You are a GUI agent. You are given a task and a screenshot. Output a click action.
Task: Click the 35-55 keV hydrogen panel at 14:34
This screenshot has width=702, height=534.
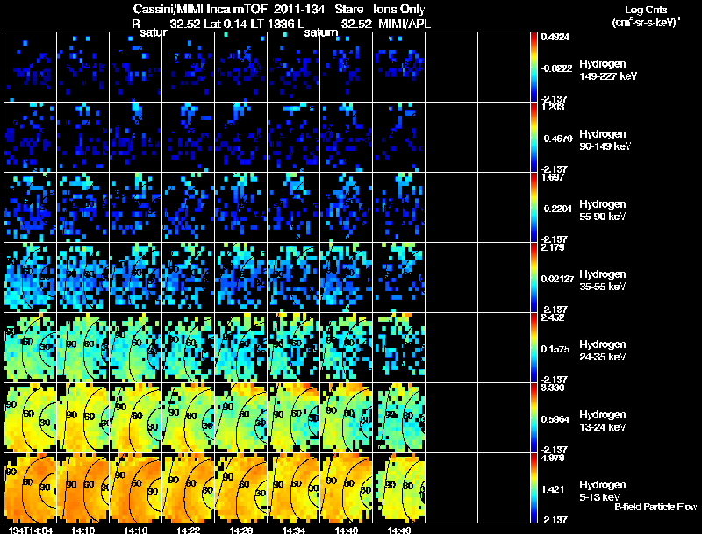pyautogui.click(x=294, y=277)
